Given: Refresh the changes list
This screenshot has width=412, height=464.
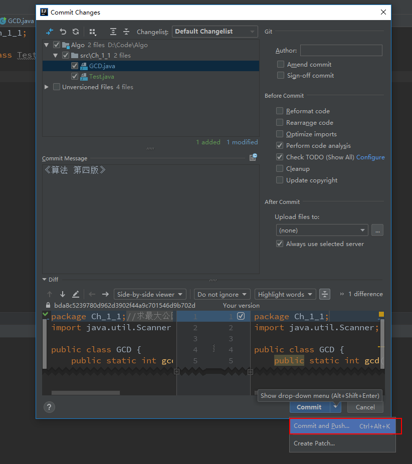Looking at the screenshot, I should [x=76, y=32].
